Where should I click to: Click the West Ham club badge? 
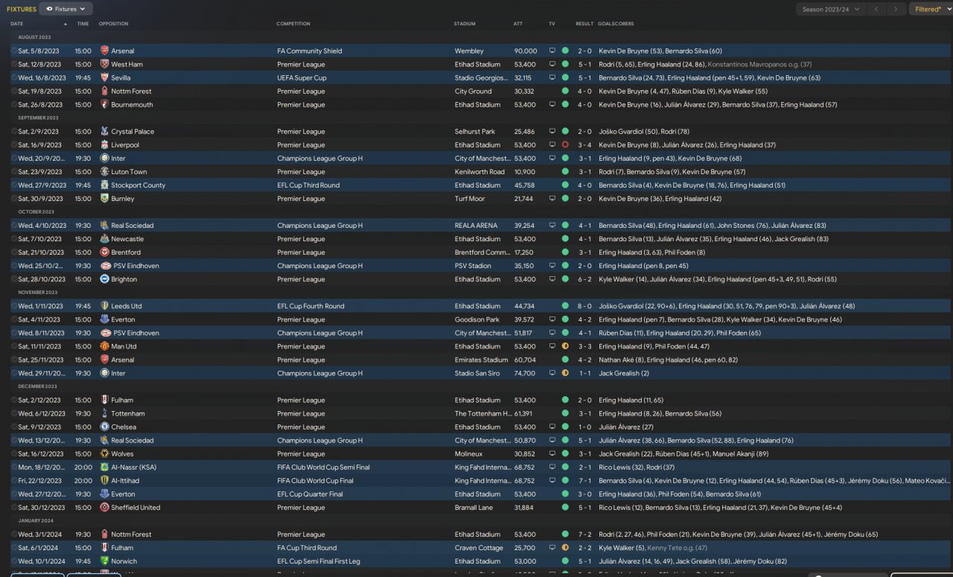click(x=104, y=65)
